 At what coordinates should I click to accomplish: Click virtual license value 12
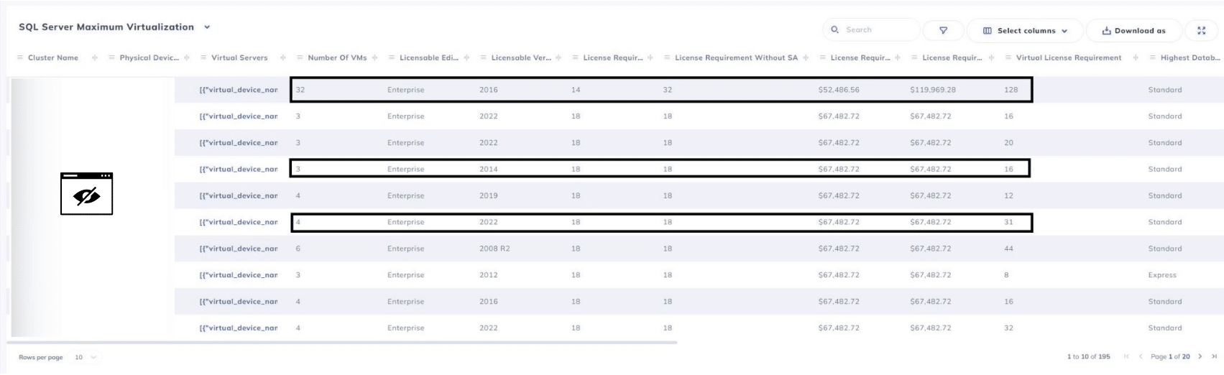pyautogui.click(x=1008, y=195)
